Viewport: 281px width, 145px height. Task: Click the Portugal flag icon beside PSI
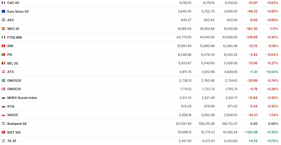point(3,55)
